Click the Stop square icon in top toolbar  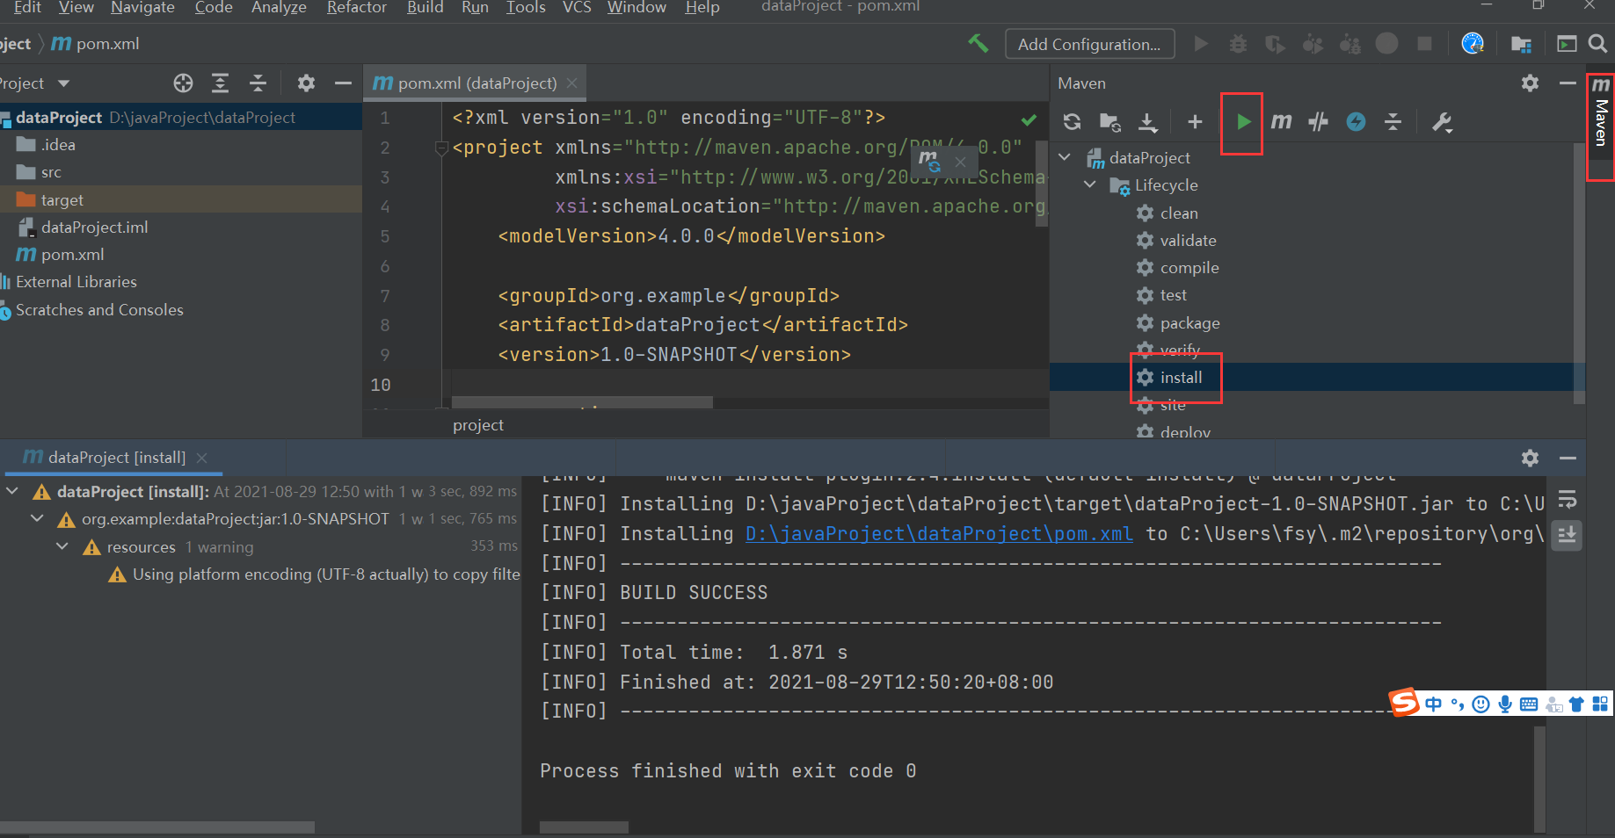(1424, 43)
